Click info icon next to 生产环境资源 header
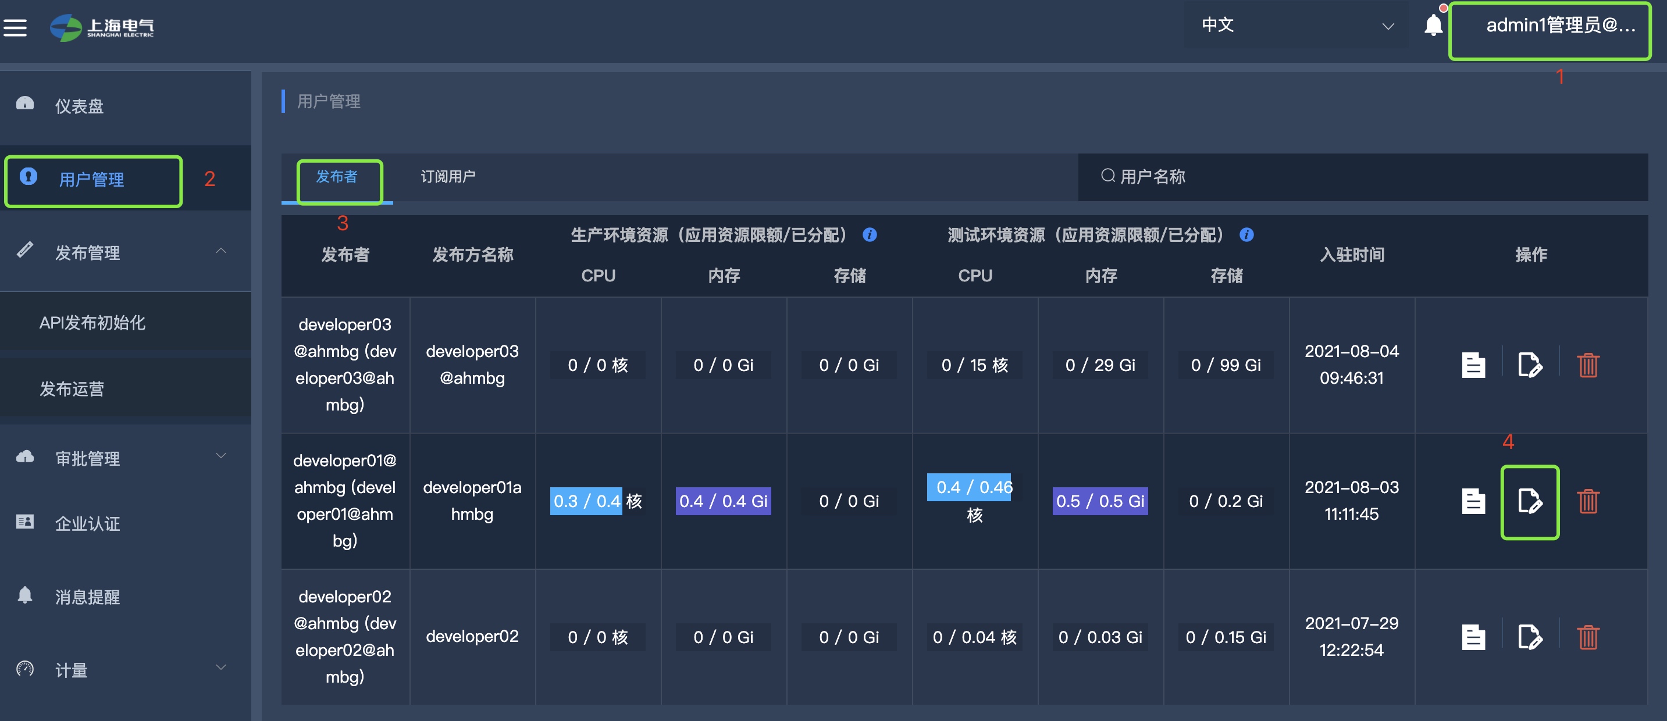The width and height of the screenshot is (1667, 721). click(x=870, y=235)
